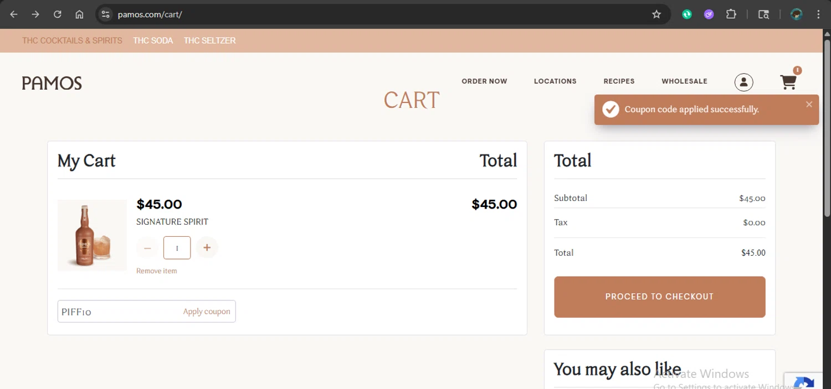831x389 pixels.
Task: Click the quantity input box
Action: [x=177, y=248]
